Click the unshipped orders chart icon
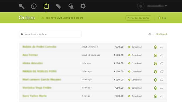Screen dimensions: 182x102 [43, 18]
